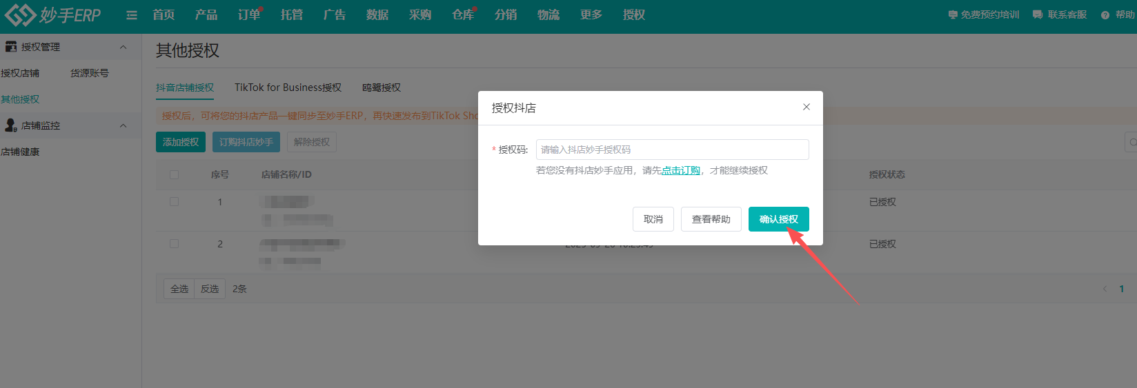Open the 首页 menu
Screen dimensions: 1137x388
[164, 15]
